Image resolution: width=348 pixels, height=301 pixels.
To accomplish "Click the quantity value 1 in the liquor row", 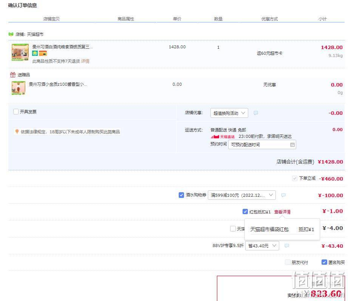I will point(218,47).
